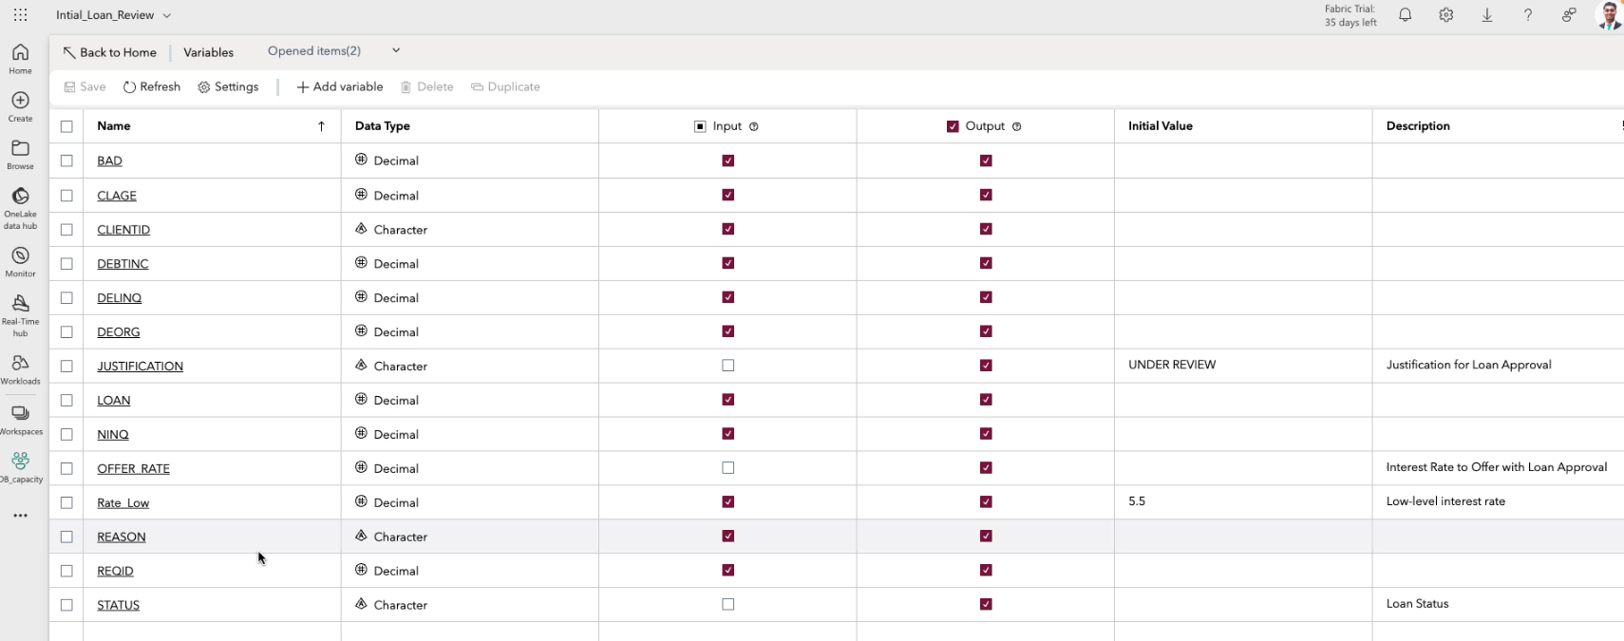The width and height of the screenshot is (1624, 641).
Task: Enable Input checkbox for JUSTIFICATION variable
Action: click(728, 366)
